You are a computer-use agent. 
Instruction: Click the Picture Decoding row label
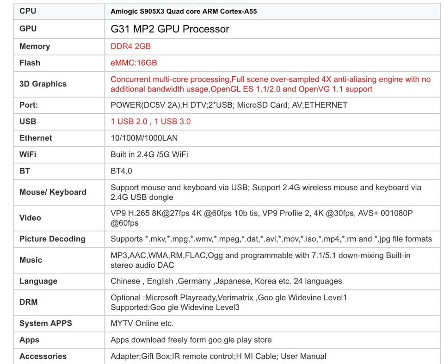point(52,239)
